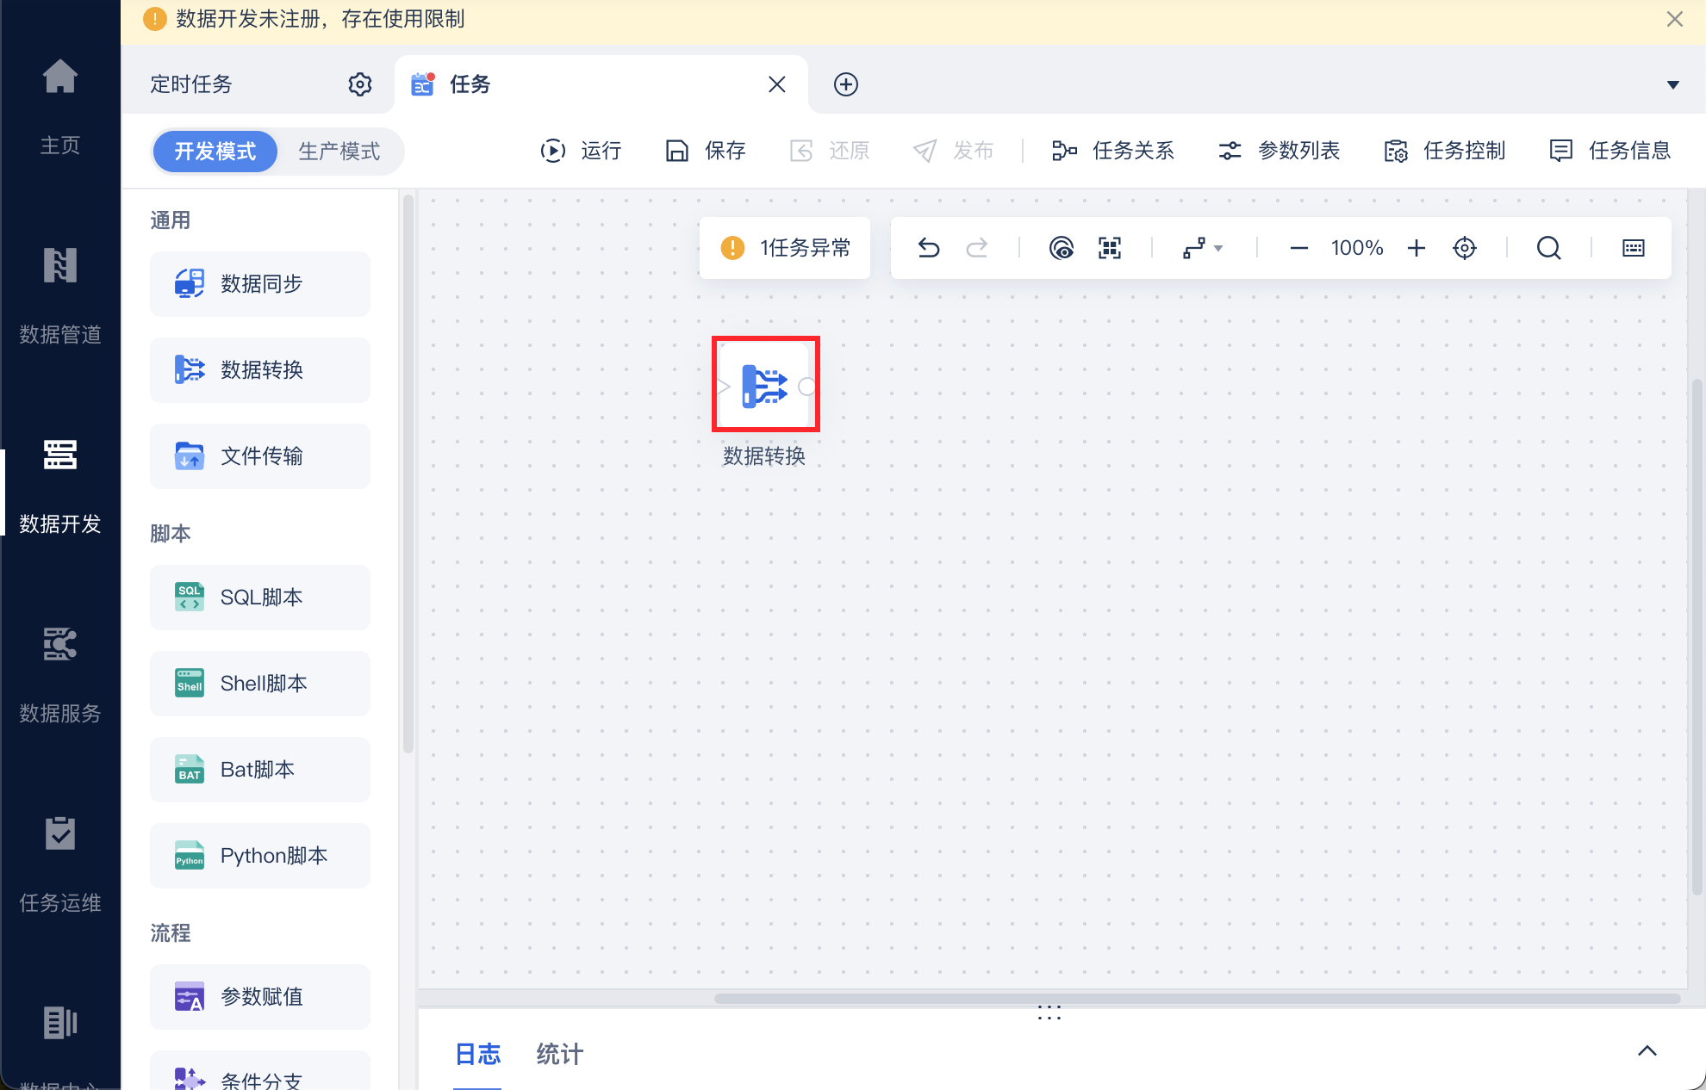Click the zoom in plus icon
Screen dimensions: 1706x1090
pos(1416,248)
